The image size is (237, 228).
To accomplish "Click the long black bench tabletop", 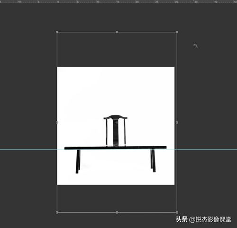I will click(x=115, y=148).
